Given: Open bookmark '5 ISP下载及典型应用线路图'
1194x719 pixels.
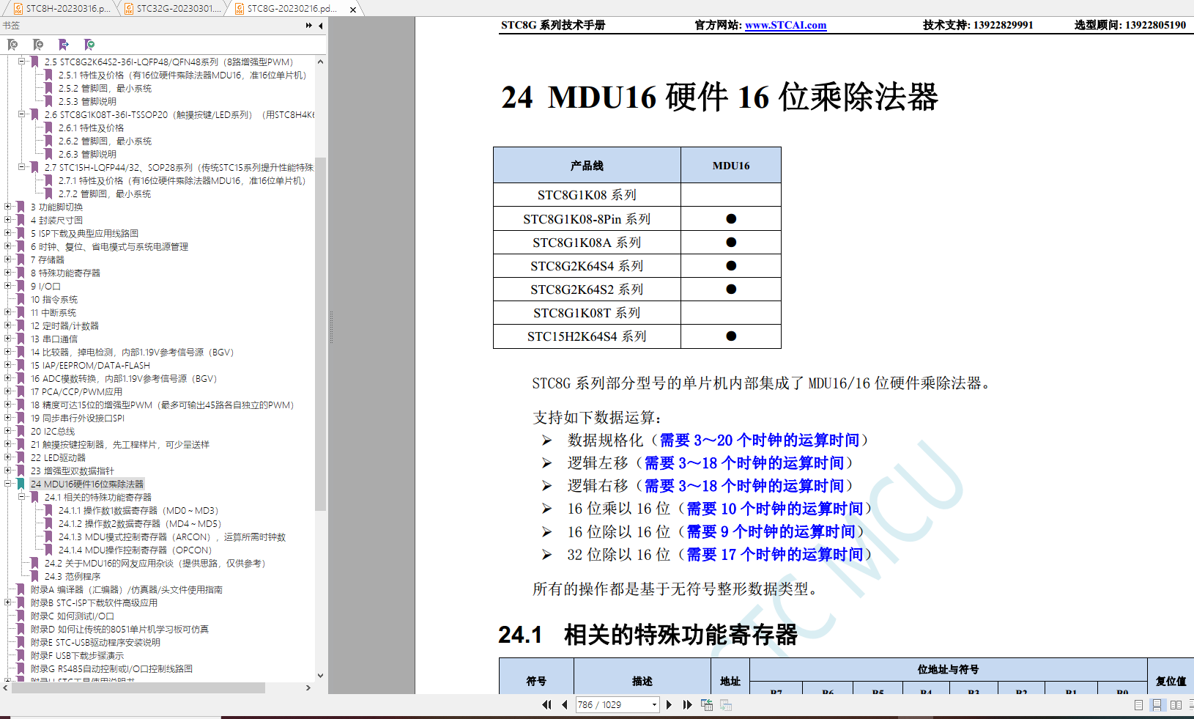Looking at the screenshot, I should 84,233.
